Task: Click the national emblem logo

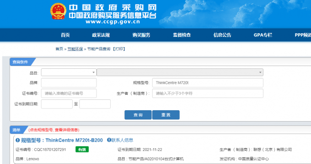Action: tap(58, 11)
